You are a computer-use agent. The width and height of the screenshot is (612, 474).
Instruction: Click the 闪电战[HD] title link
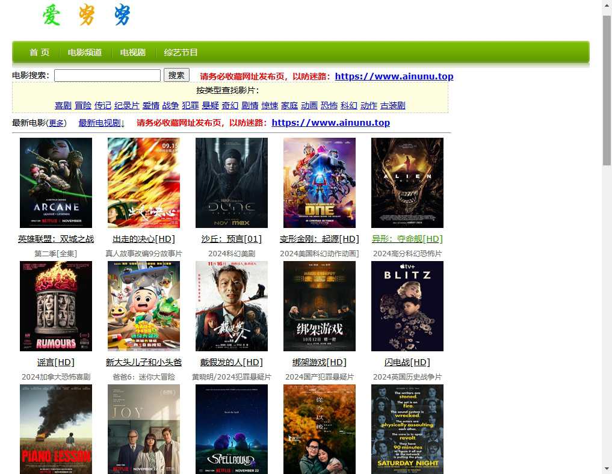click(407, 362)
